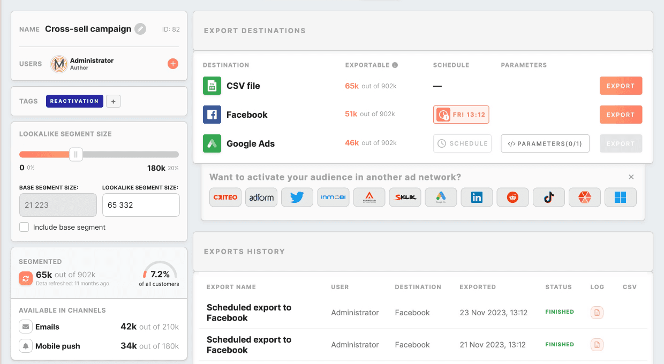Export segment to CSV file
This screenshot has height=364, width=664.
click(x=621, y=86)
